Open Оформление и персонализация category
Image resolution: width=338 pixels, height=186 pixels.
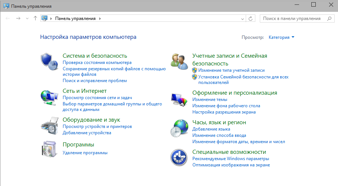click(235, 93)
